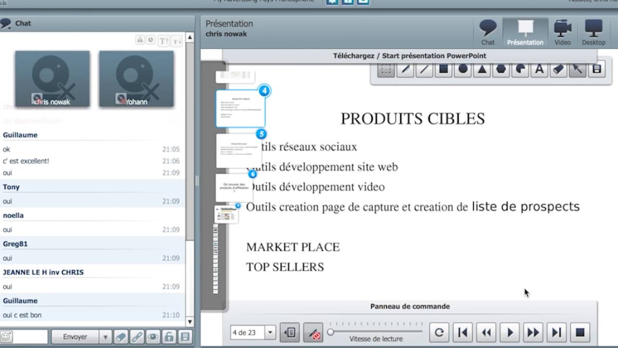Image resolution: width=618 pixels, height=348 pixels.
Task: Select the rectangular selection tool
Action: coord(386,69)
